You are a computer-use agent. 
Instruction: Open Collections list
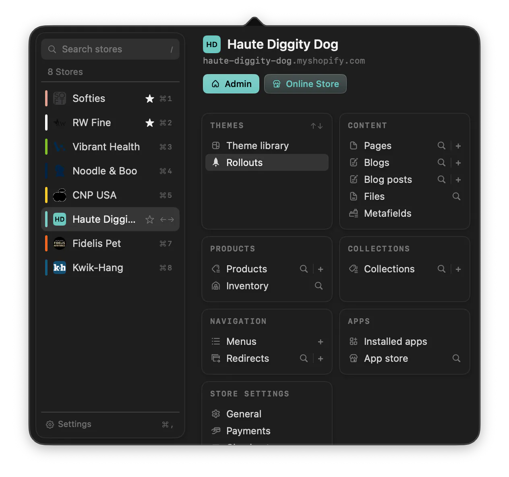389,269
